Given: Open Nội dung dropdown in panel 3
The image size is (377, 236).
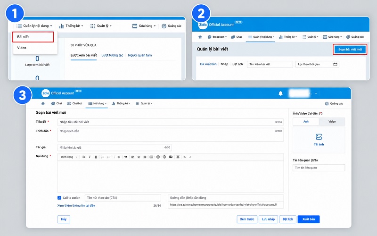Looking at the screenshot, I should (x=97, y=103).
